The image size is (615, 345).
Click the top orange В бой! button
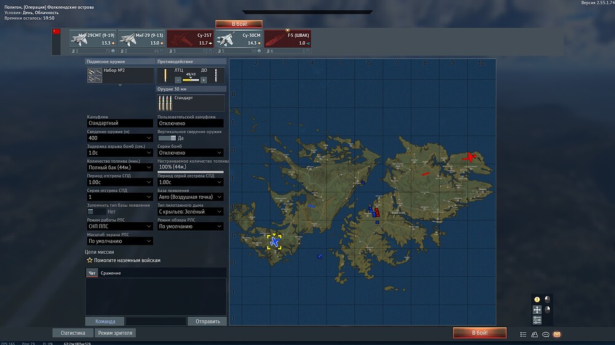tap(239, 24)
